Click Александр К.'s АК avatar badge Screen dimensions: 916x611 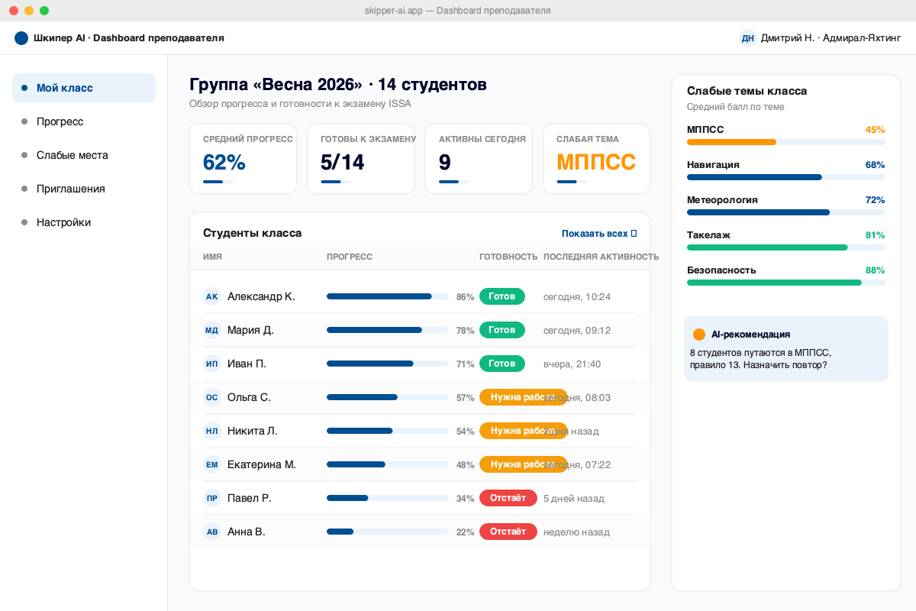(211, 296)
